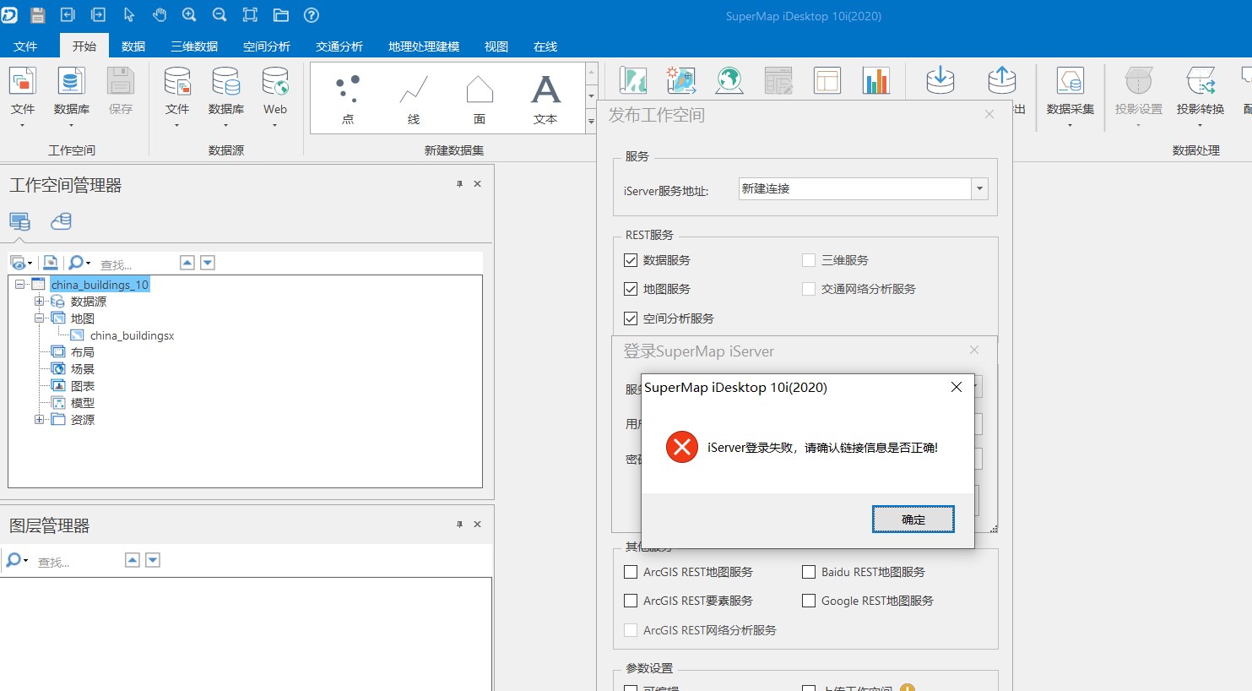
Task: Enable ArcGIS REST要素服务 checkbox
Action: tap(631, 601)
